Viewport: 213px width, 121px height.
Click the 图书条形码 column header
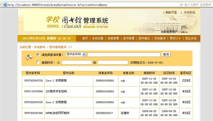[x=33, y=73]
